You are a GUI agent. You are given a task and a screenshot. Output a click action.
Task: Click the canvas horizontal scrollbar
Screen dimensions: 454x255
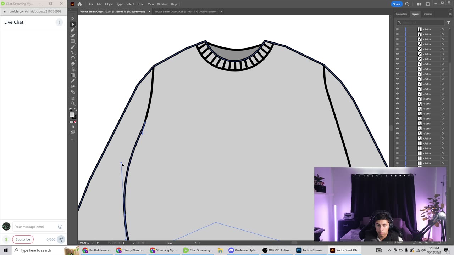294,243
